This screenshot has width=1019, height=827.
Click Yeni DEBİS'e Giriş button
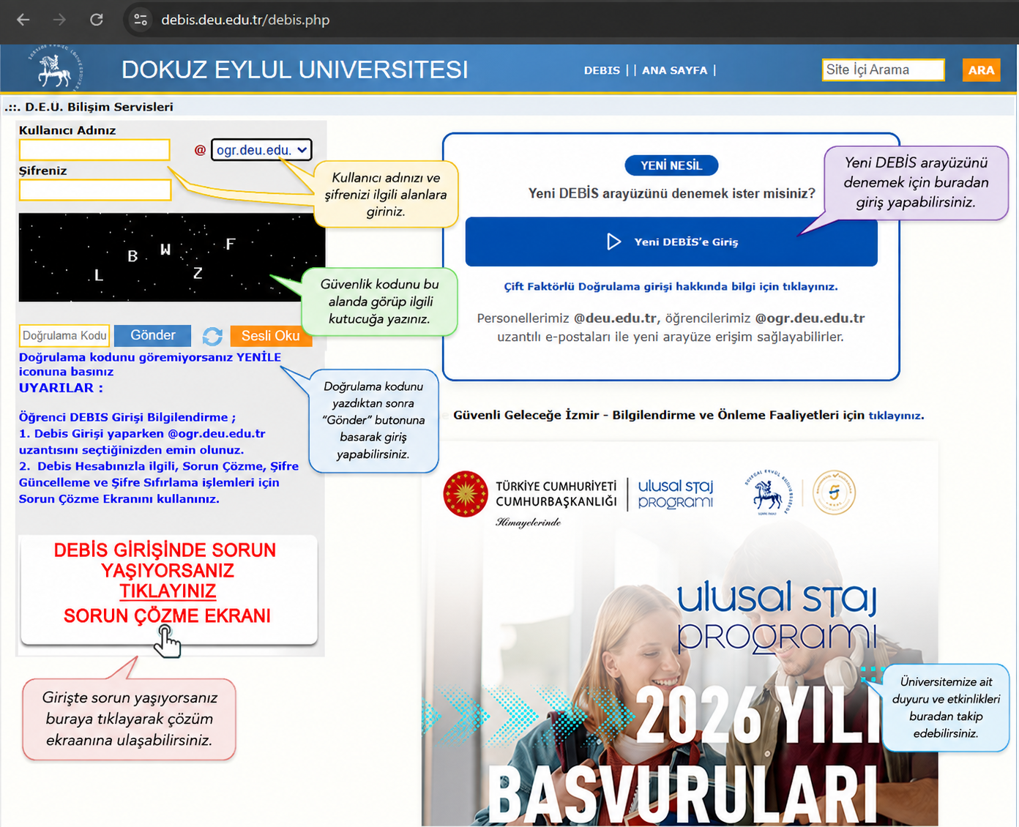click(x=671, y=242)
